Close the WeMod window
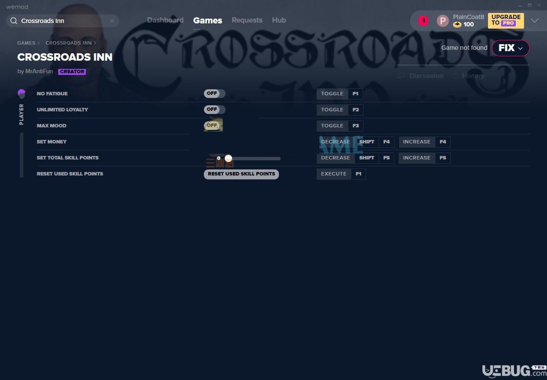 coord(539,5)
